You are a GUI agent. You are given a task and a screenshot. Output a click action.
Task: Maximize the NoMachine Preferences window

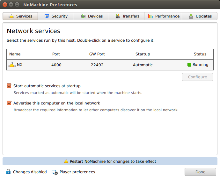tap(17, 5)
